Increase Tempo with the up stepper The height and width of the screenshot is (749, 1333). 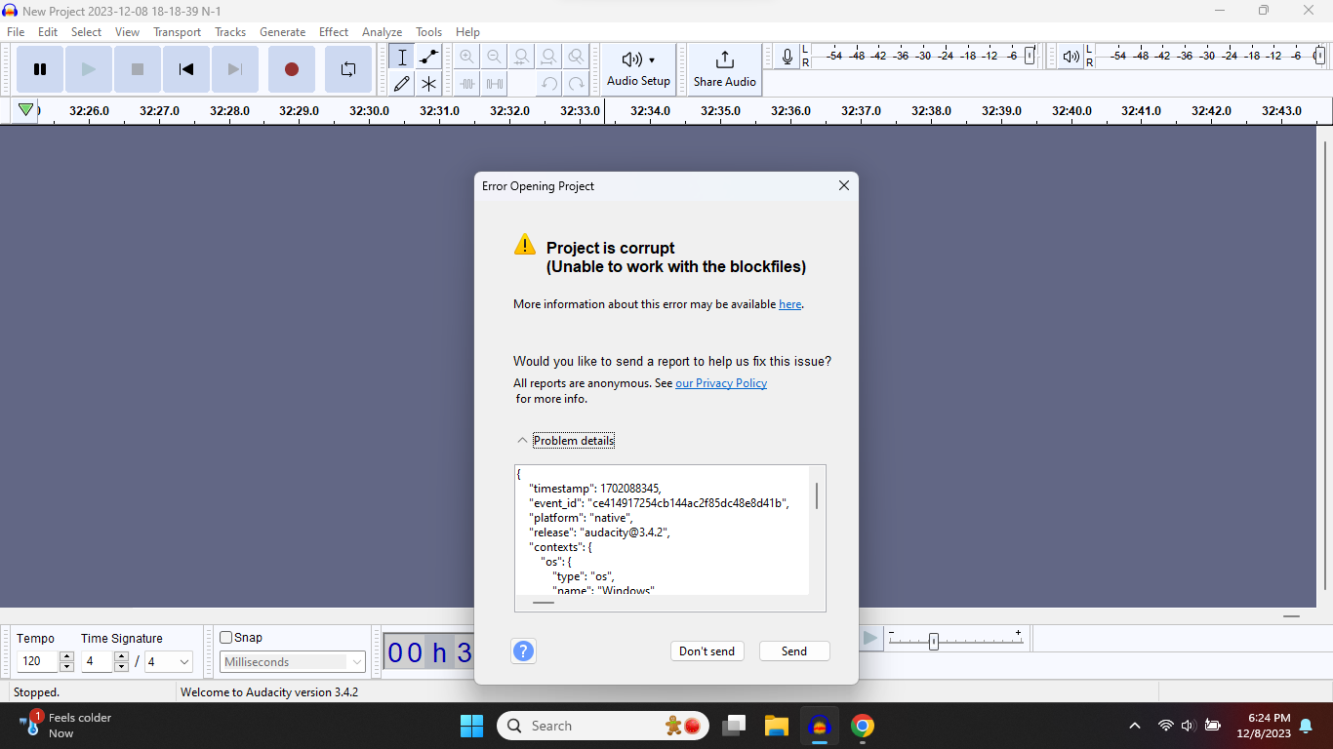tap(66, 656)
